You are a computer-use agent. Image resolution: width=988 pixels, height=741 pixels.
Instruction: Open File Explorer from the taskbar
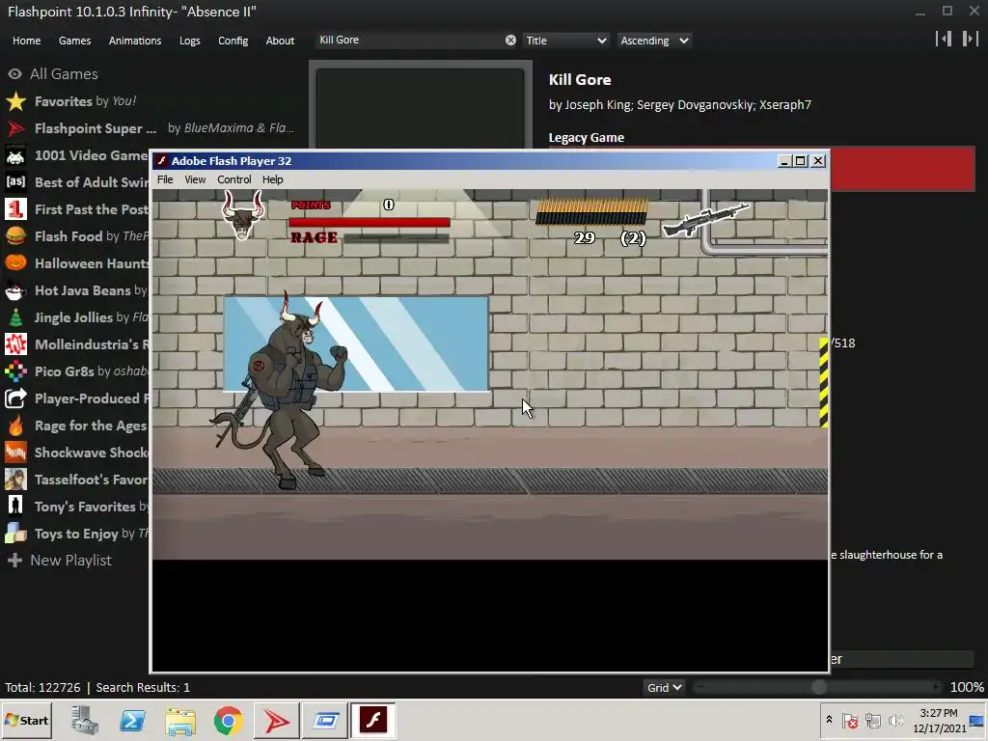(x=180, y=720)
